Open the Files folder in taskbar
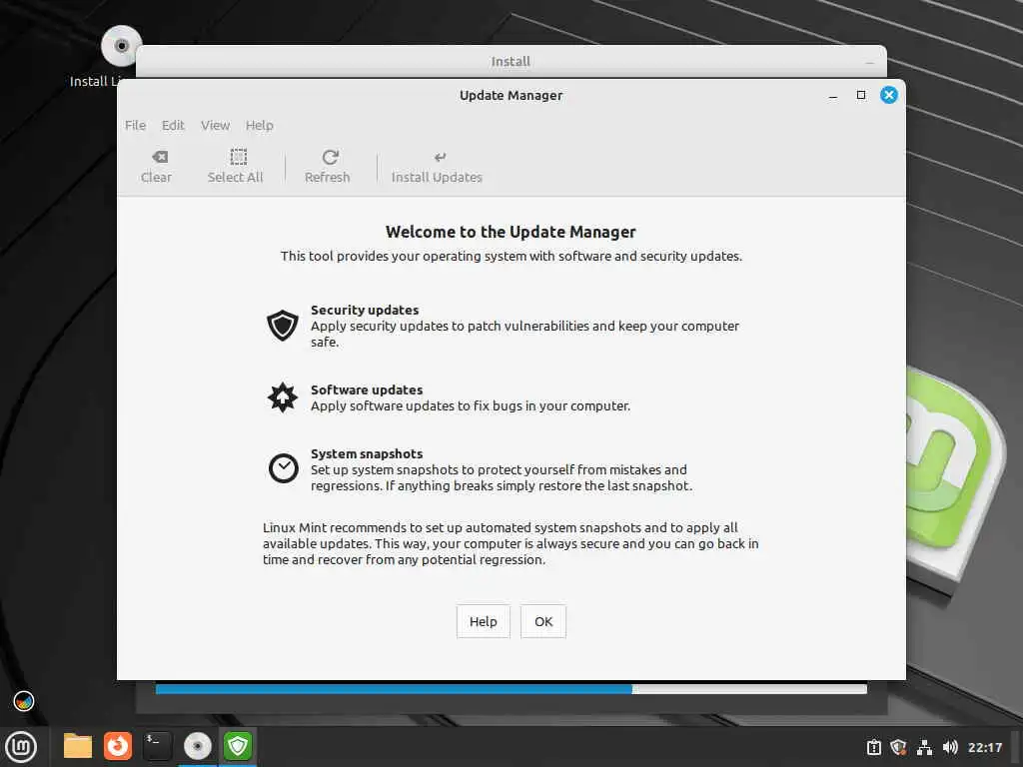Image resolution: width=1023 pixels, height=767 pixels. 78,746
